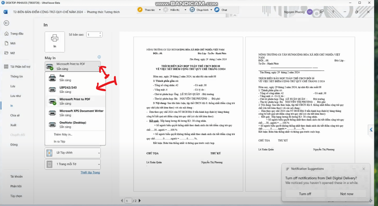The height and width of the screenshot is (206, 378).
Task: Open the Lề Tùy chỉnh margins dropdown
Action: 73,153
